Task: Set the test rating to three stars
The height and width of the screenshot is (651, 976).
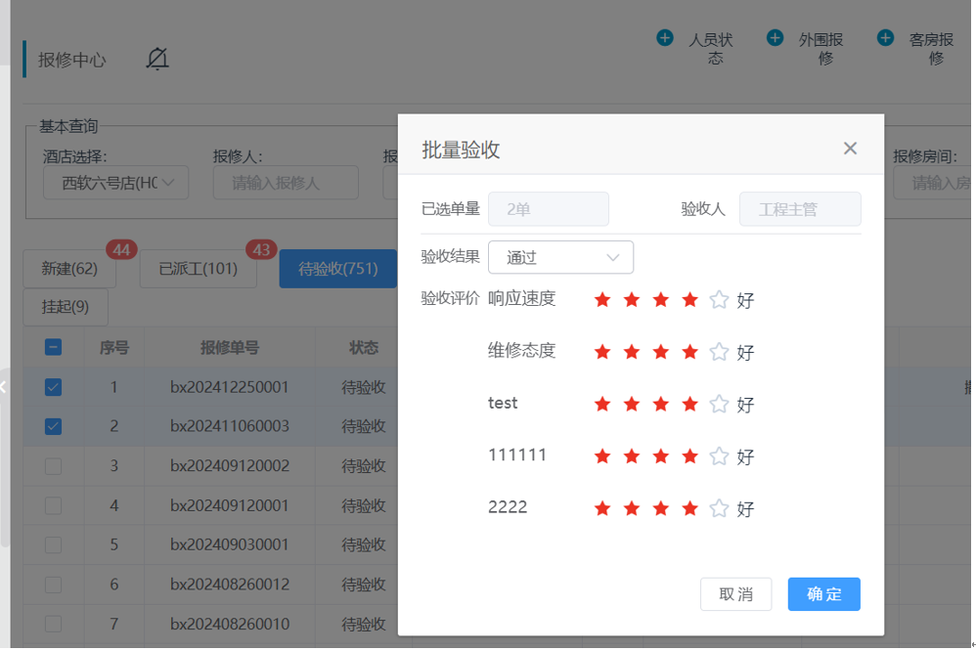Action: tap(661, 404)
